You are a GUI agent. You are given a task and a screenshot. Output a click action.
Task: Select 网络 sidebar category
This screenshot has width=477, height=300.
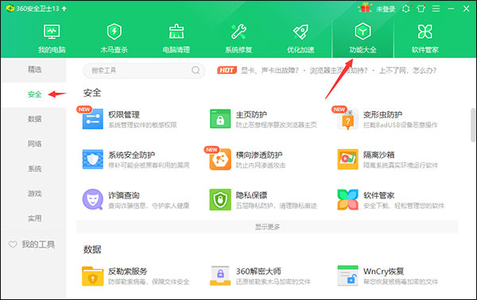(35, 144)
